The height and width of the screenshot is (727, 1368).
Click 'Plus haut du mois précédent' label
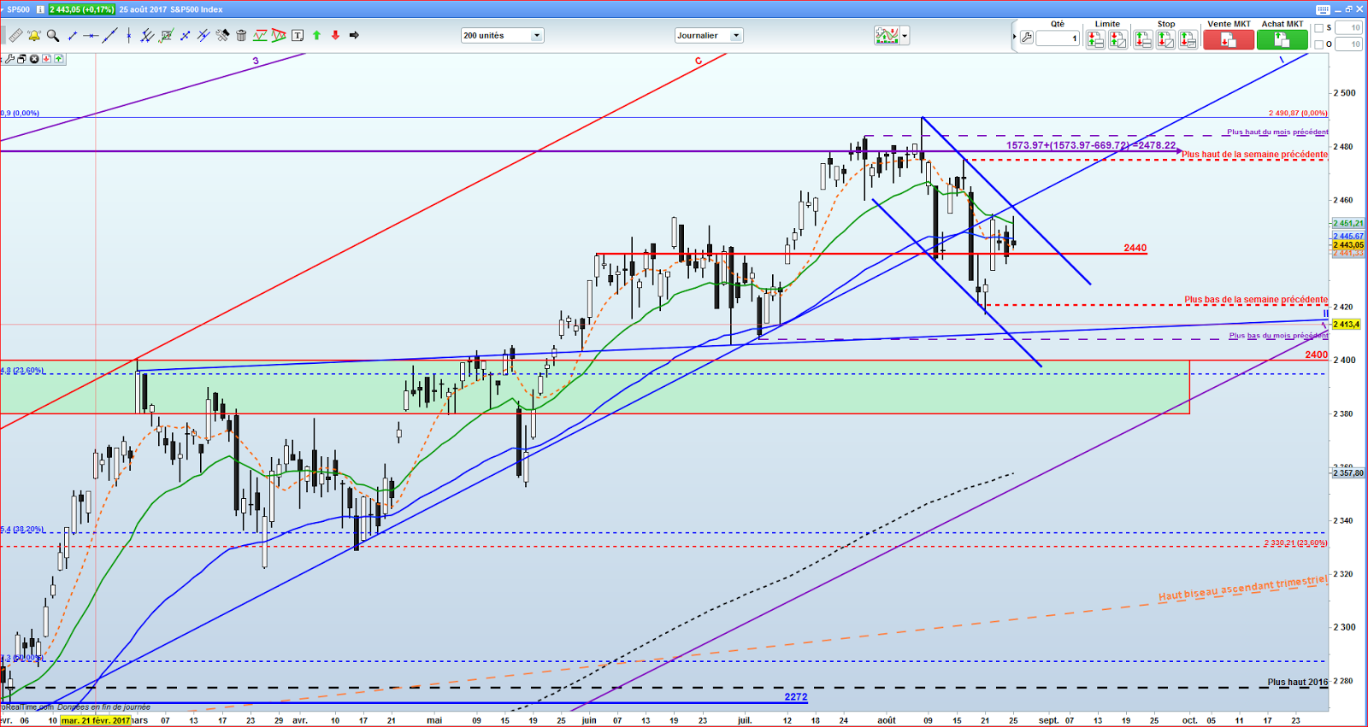click(1277, 132)
